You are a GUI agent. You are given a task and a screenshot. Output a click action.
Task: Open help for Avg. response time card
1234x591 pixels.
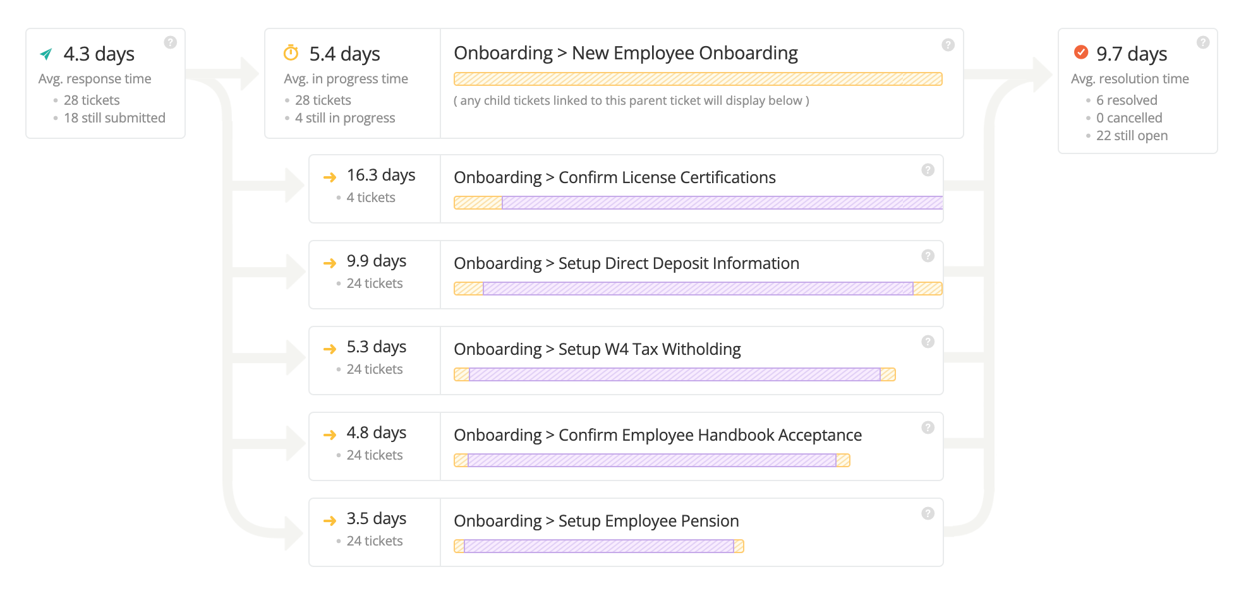pyautogui.click(x=169, y=42)
